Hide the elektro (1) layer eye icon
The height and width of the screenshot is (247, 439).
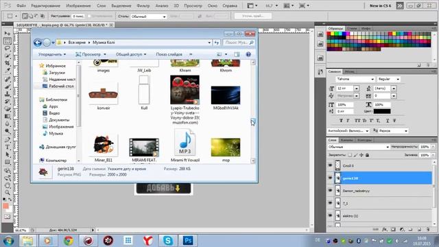pos(330,215)
